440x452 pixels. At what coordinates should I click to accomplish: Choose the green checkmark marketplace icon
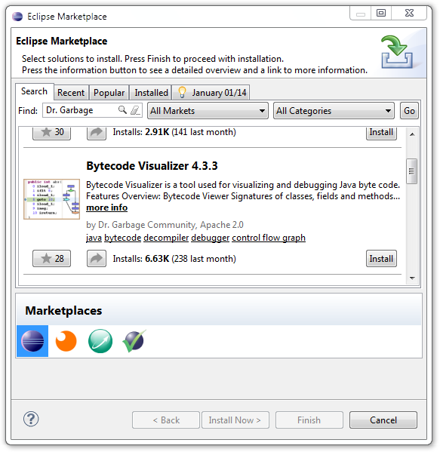(x=134, y=341)
